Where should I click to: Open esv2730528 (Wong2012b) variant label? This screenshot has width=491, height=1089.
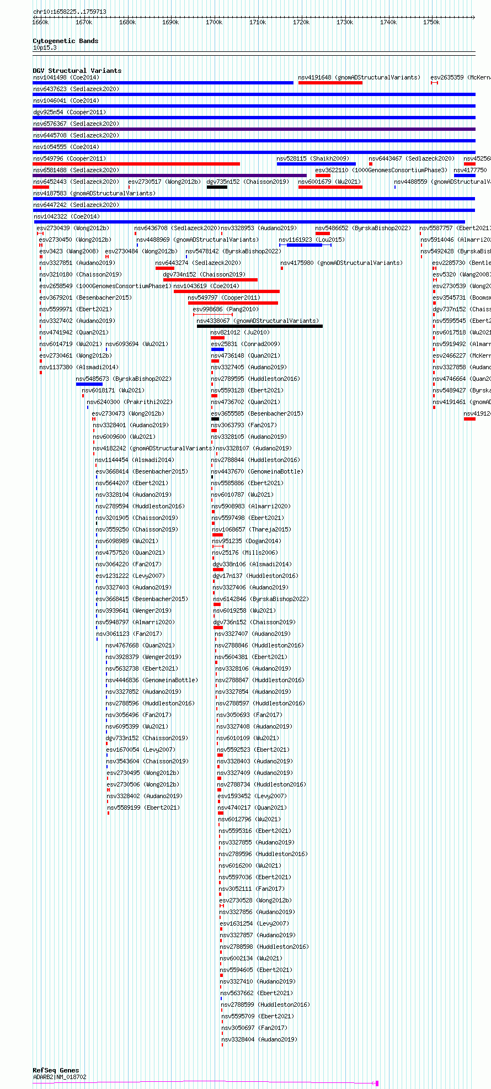[255, 900]
